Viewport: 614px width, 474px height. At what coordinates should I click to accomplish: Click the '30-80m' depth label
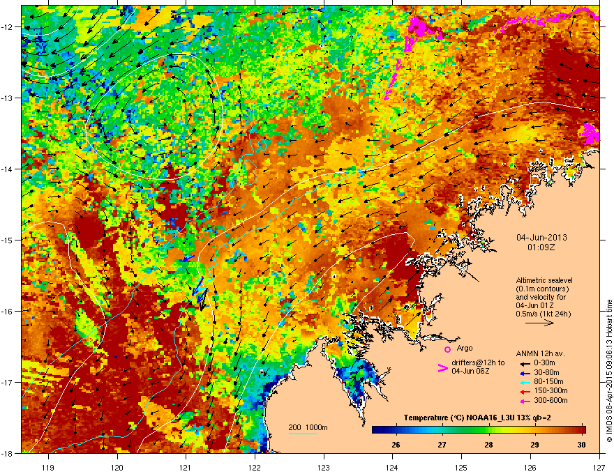point(546,373)
